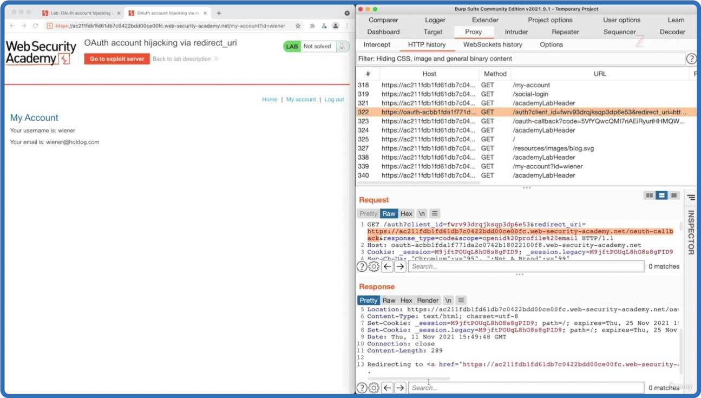Open the Inspector panel menu icon

pyautogui.click(x=691, y=198)
